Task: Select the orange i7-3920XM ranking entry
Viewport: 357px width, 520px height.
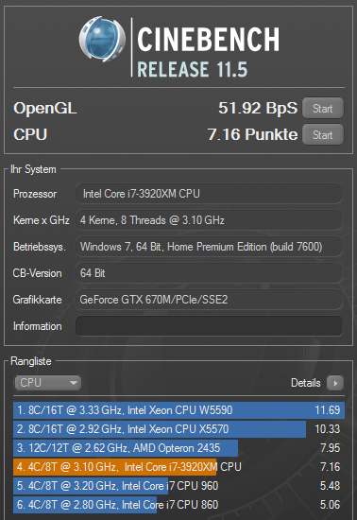Action: [178, 467]
